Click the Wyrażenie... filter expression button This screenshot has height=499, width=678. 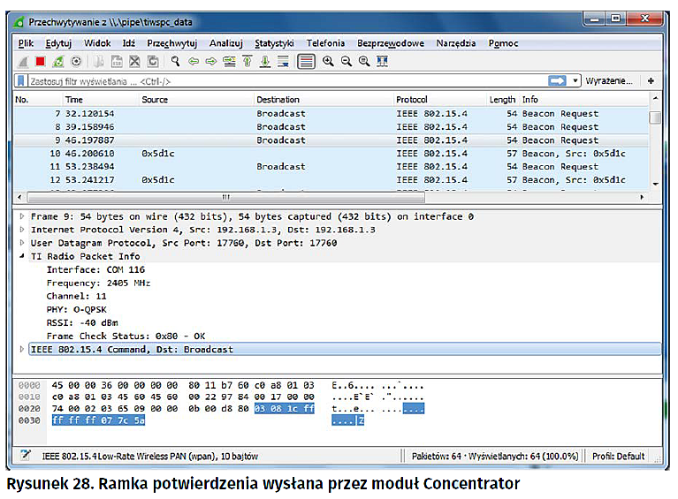click(x=609, y=81)
